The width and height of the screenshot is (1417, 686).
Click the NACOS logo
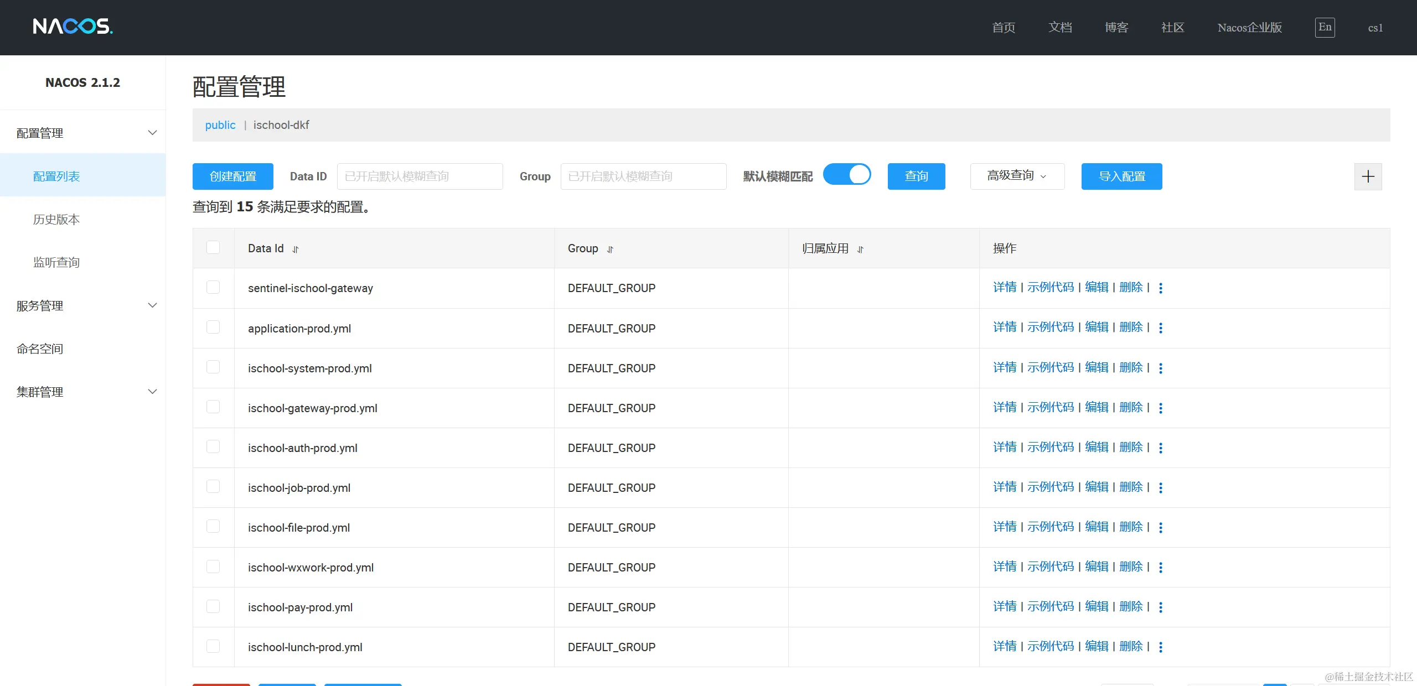point(73,27)
